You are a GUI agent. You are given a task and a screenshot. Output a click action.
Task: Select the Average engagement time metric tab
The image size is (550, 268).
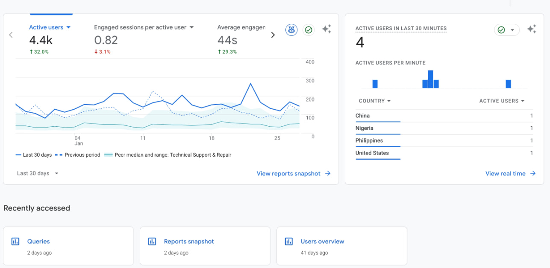241,39
